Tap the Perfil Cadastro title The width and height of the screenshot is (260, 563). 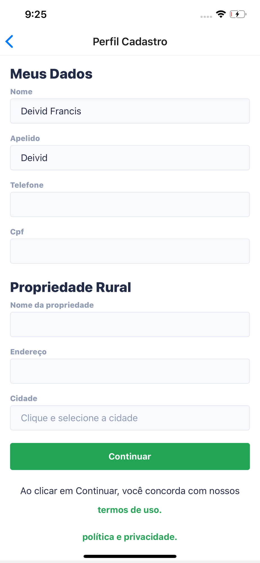pyautogui.click(x=130, y=42)
